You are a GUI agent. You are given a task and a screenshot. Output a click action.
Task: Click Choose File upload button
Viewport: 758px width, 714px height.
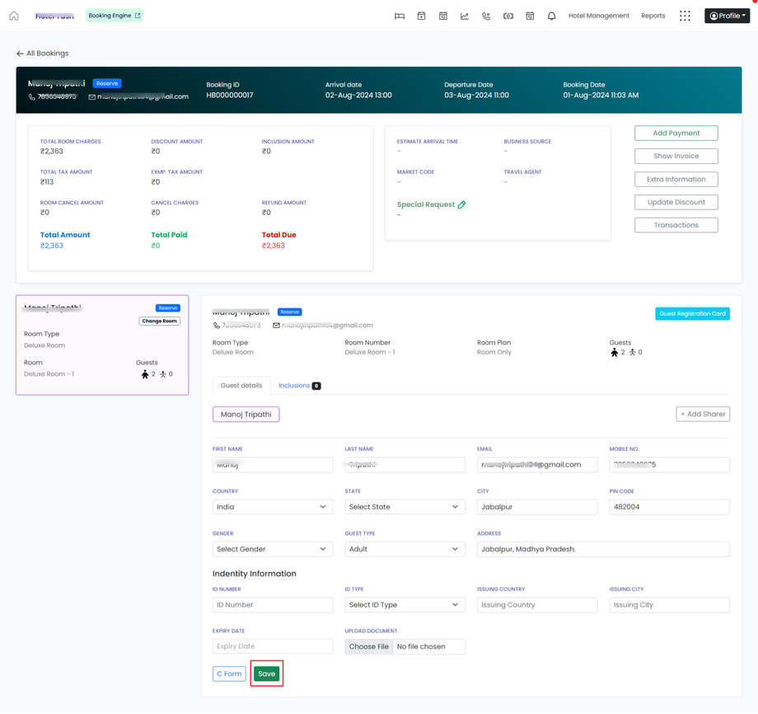click(369, 646)
